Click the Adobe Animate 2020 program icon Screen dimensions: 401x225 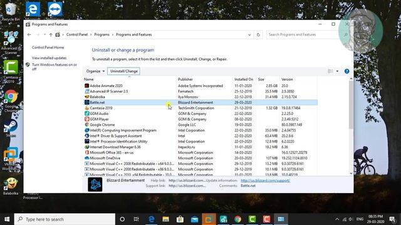coord(87,86)
